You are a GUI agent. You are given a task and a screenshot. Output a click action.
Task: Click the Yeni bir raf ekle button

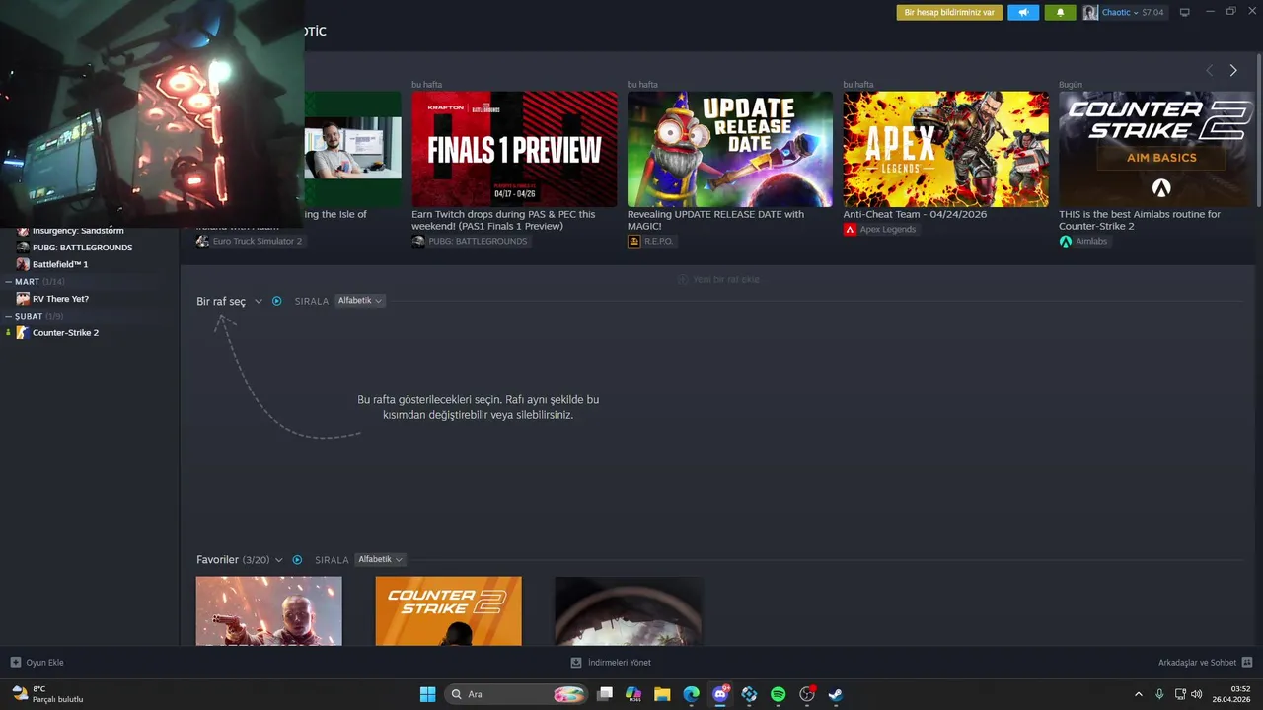click(718, 279)
